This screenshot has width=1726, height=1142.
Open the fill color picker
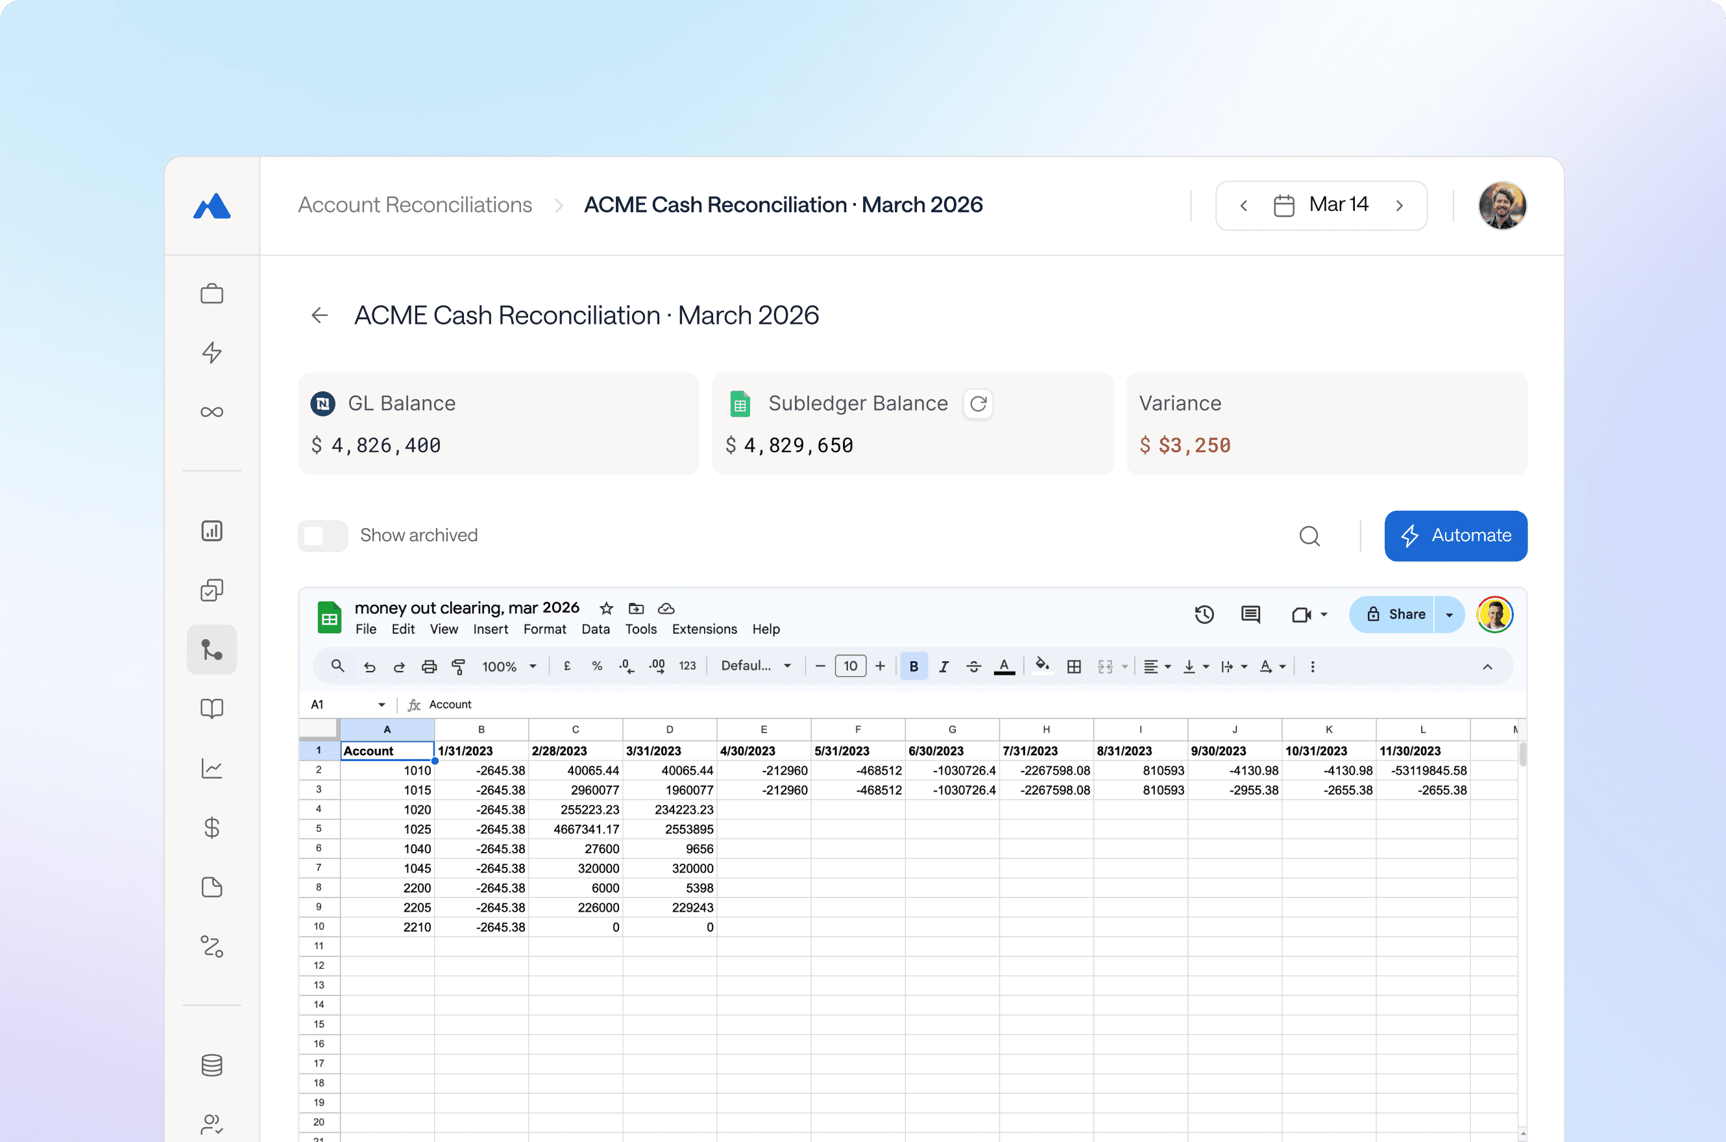pyautogui.click(x=1042, y=666)
